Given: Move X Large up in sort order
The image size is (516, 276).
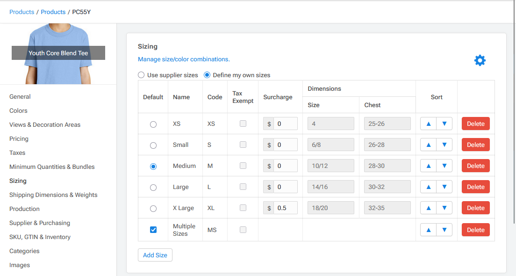Looking at the screenshot, I should coord(429,208).
